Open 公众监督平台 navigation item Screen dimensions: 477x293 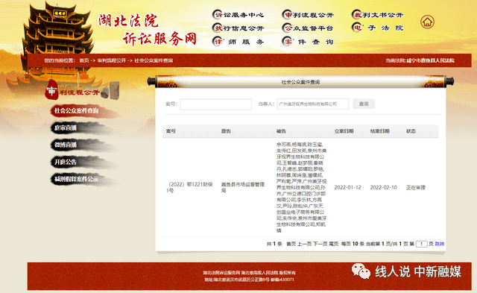coord(308,28)
